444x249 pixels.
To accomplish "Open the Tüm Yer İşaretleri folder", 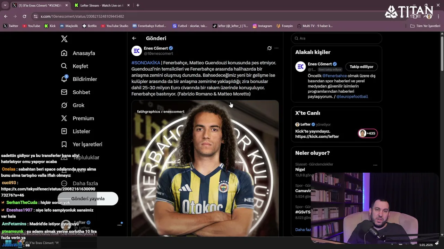I will [x=425, y=26].
